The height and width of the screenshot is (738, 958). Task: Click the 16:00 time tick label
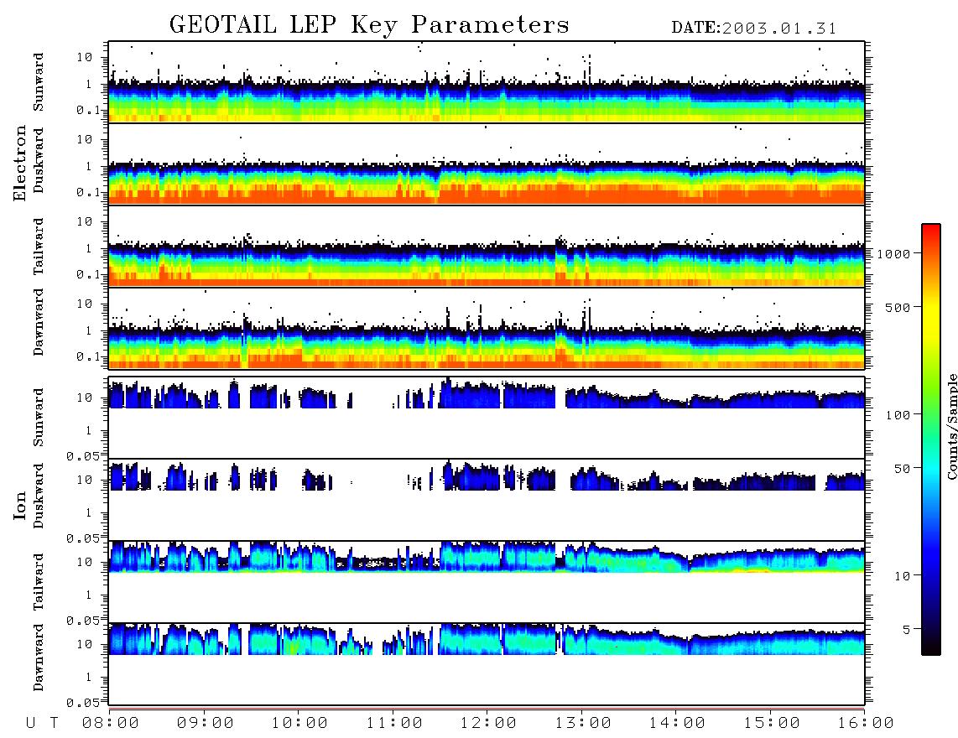866,724
